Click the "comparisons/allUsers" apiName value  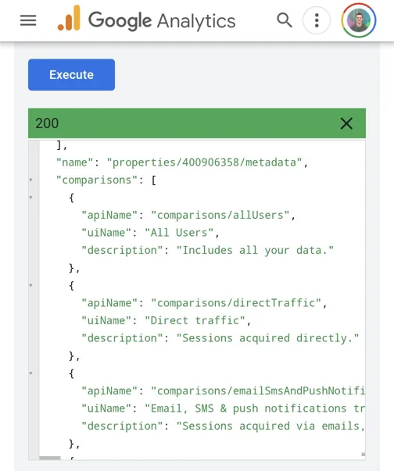click(x=220, y=216)
